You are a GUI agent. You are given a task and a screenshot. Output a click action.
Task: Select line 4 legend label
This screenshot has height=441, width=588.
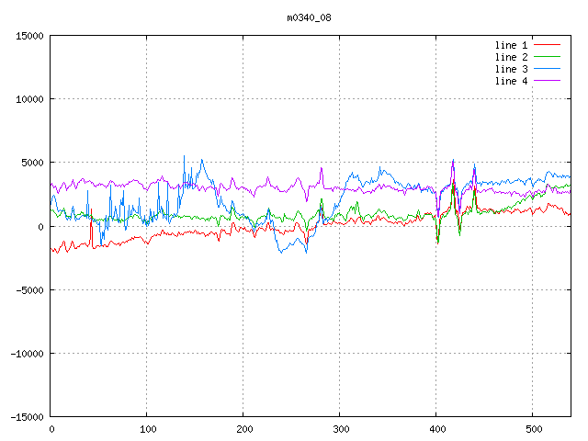pyautogui.click(x=512, y=81)
